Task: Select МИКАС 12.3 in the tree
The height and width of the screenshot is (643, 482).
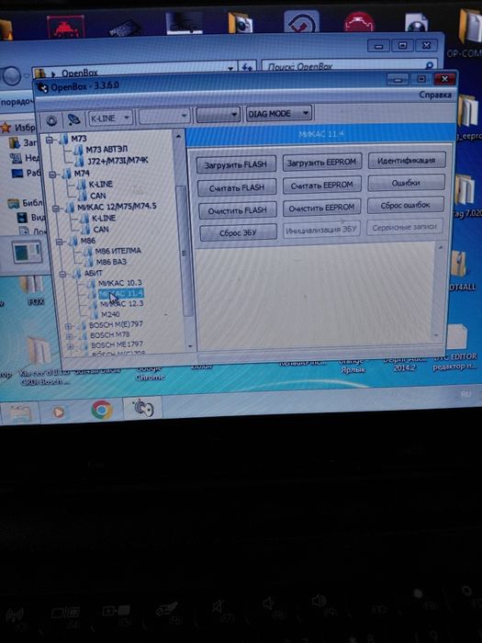Action: point(122,304)
